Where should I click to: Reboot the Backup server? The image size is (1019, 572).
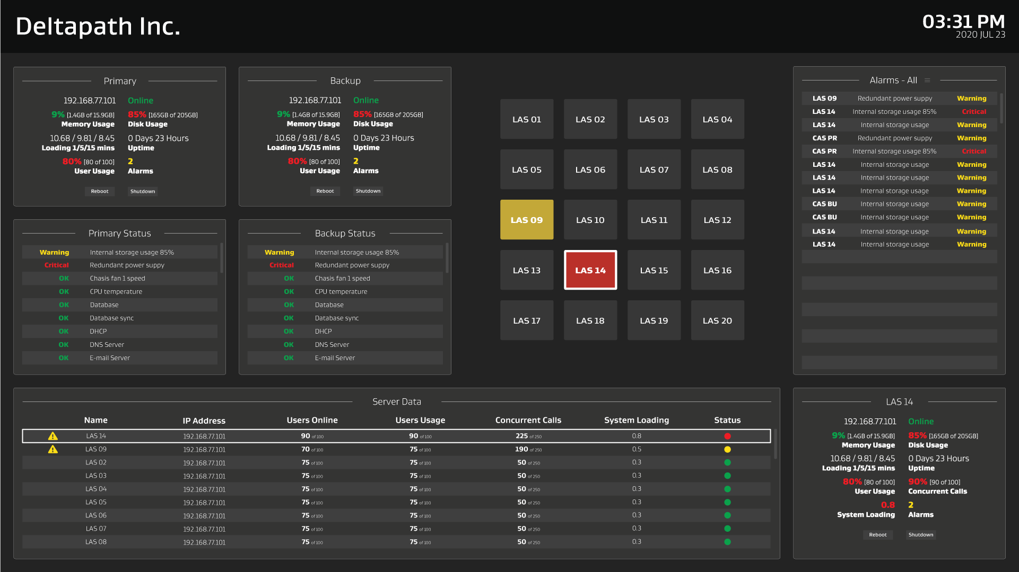pyautogui.click(x=325, y=191)
